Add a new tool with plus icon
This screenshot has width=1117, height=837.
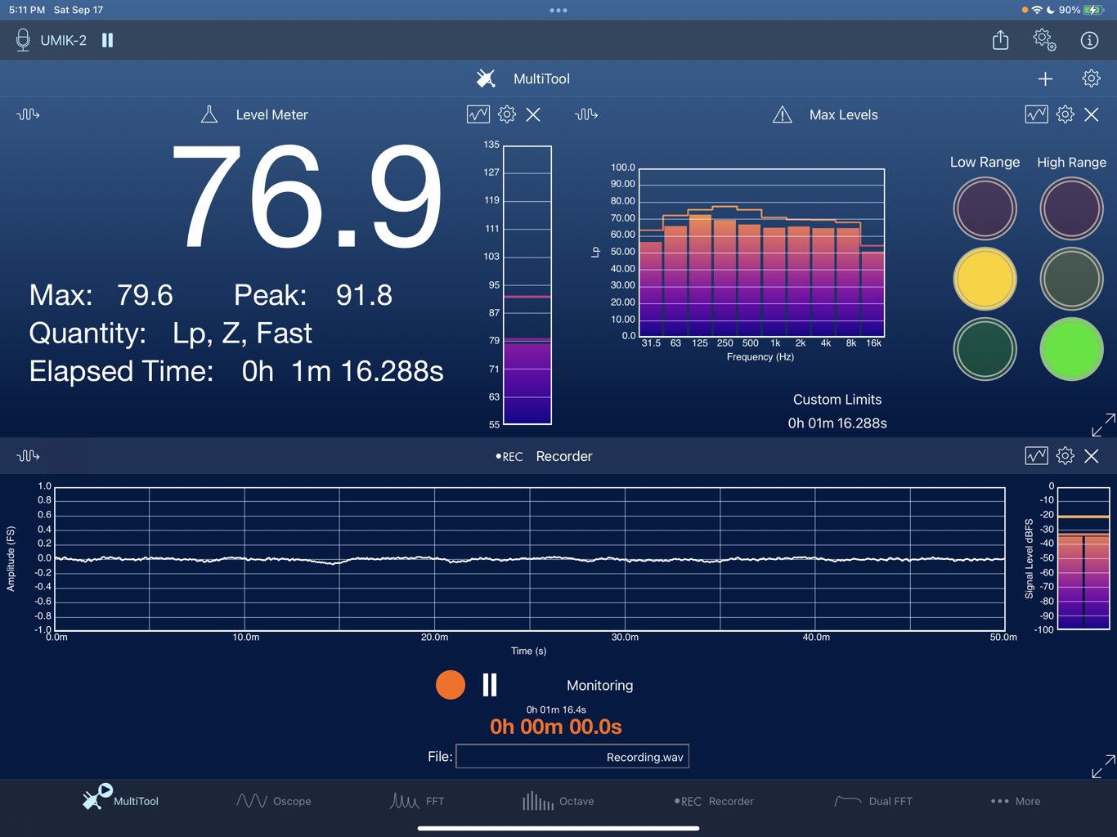click(1045, 78)
